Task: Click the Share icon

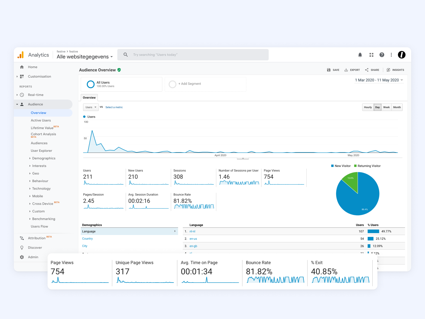Action: (x=367, y=70)
